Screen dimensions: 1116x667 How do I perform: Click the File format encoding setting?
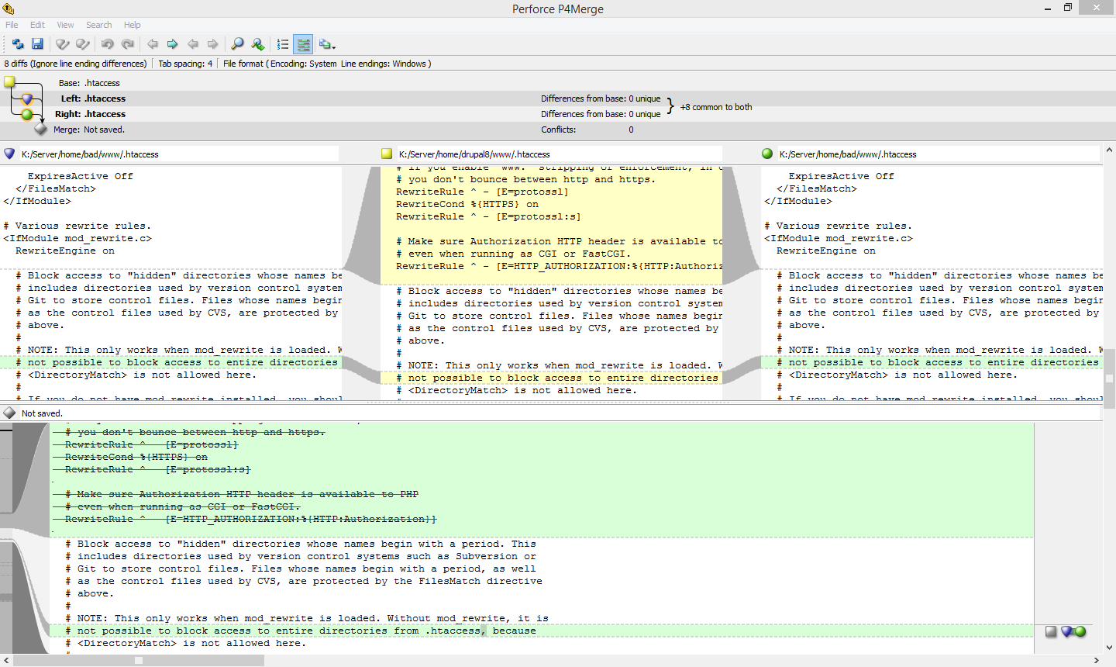pos(326,64)
